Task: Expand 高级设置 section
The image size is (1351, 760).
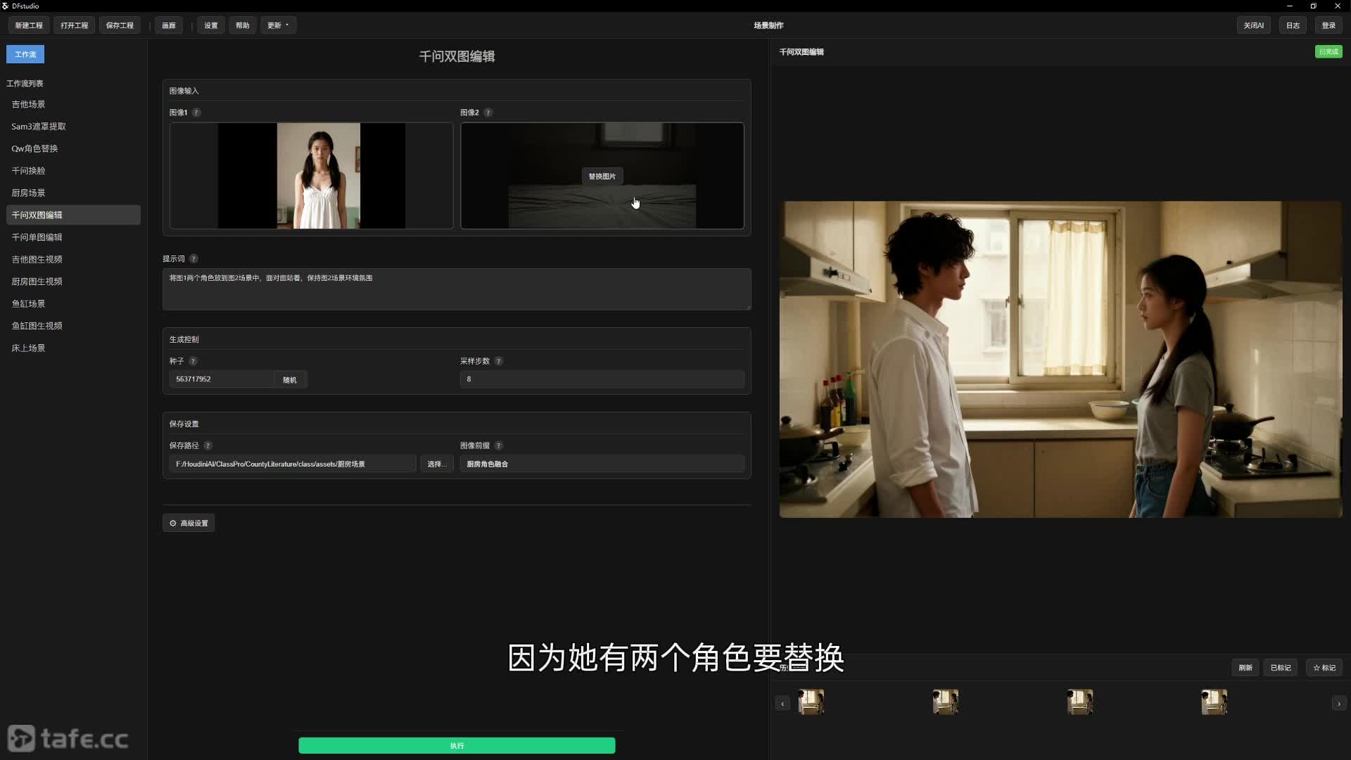Action: click(189, 524)
